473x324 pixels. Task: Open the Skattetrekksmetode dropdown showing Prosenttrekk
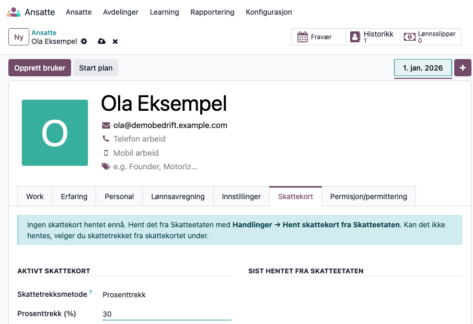tap(167, 295)
